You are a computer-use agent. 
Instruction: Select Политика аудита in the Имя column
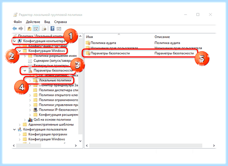pyautogui.click(x=103, y=43)
